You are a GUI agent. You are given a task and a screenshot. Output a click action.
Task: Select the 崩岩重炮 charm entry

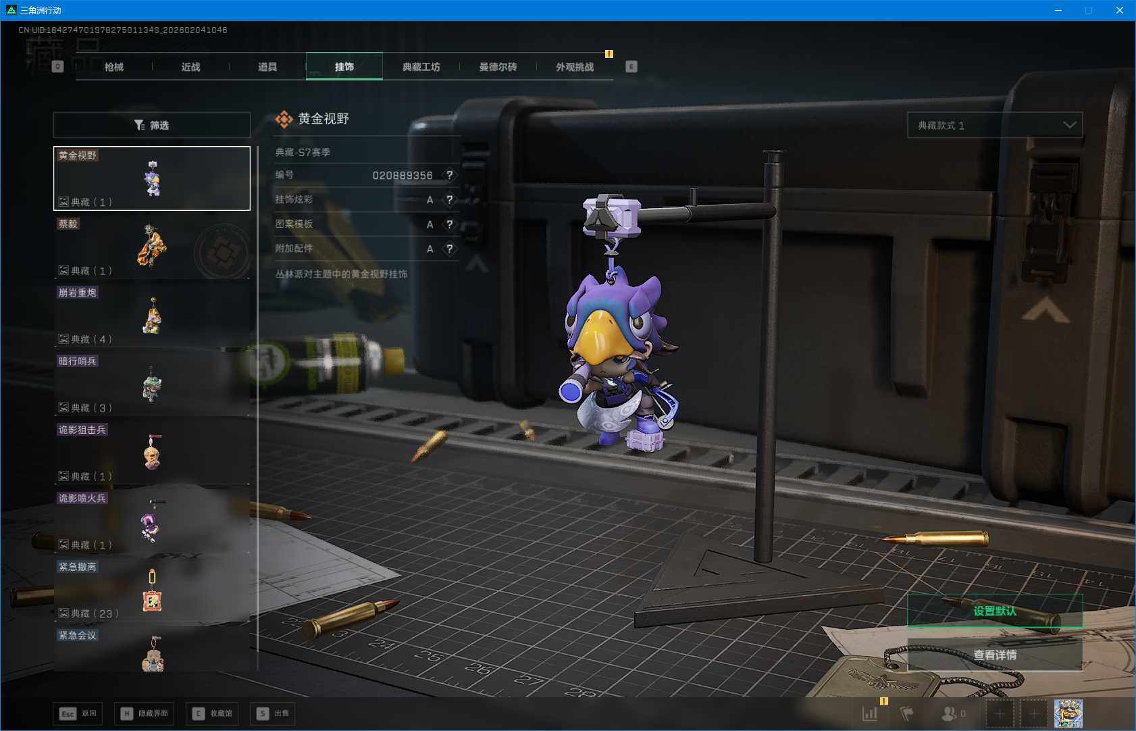152,316
